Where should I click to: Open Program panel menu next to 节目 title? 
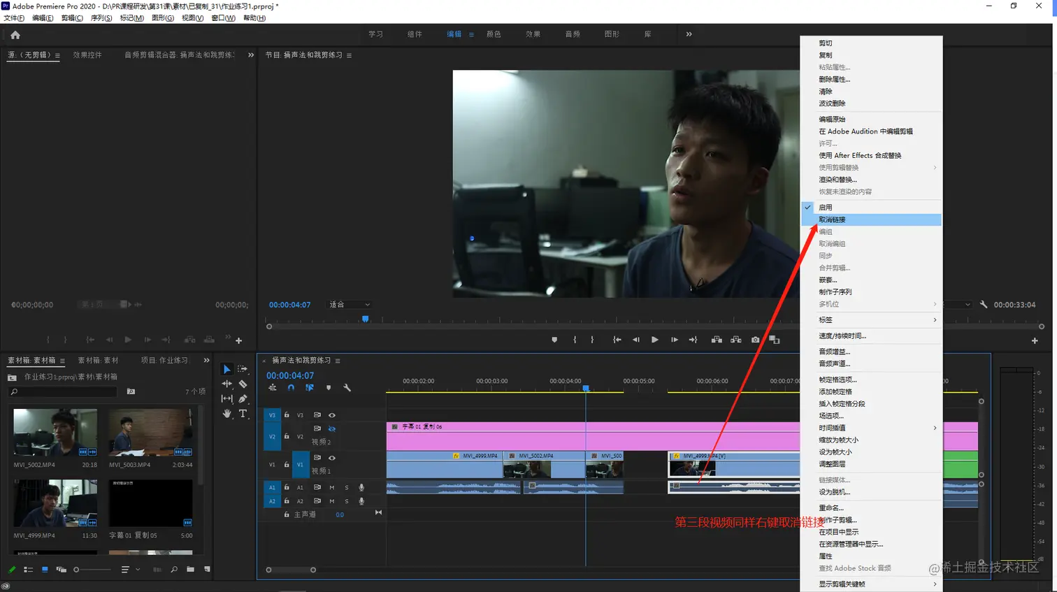pyautogui.click(x=349, y=55)
